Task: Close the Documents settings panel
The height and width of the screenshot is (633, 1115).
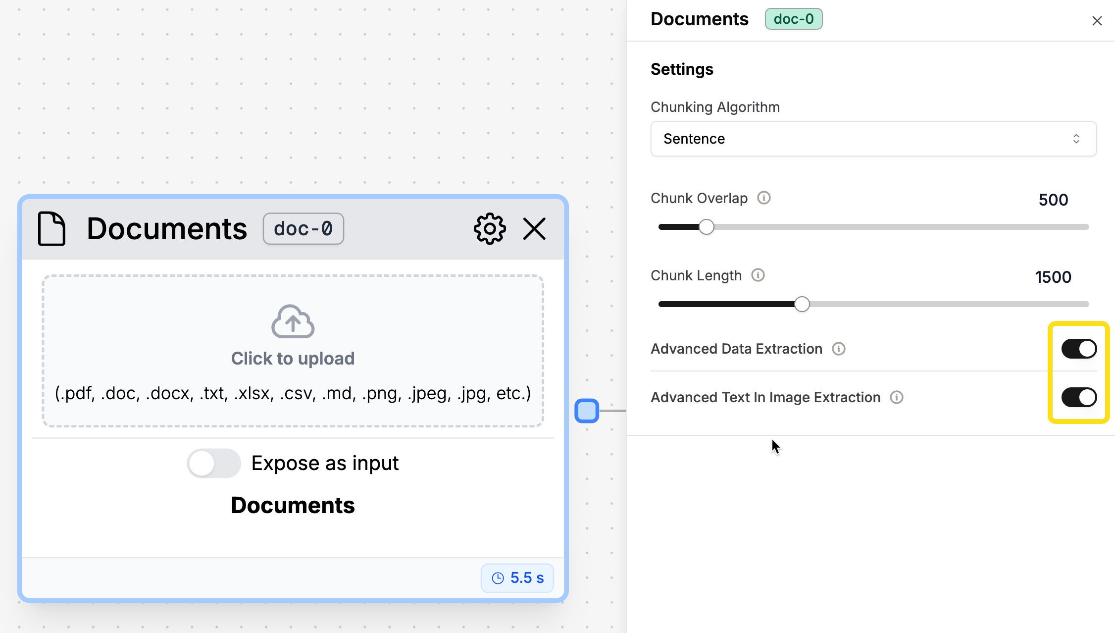Action: [x=1097, y=21]
